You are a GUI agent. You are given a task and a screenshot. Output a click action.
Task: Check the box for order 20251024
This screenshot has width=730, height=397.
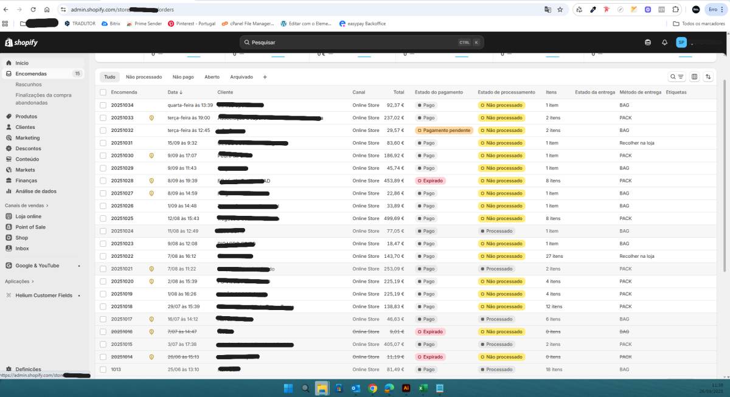click(x=103, y=231)
